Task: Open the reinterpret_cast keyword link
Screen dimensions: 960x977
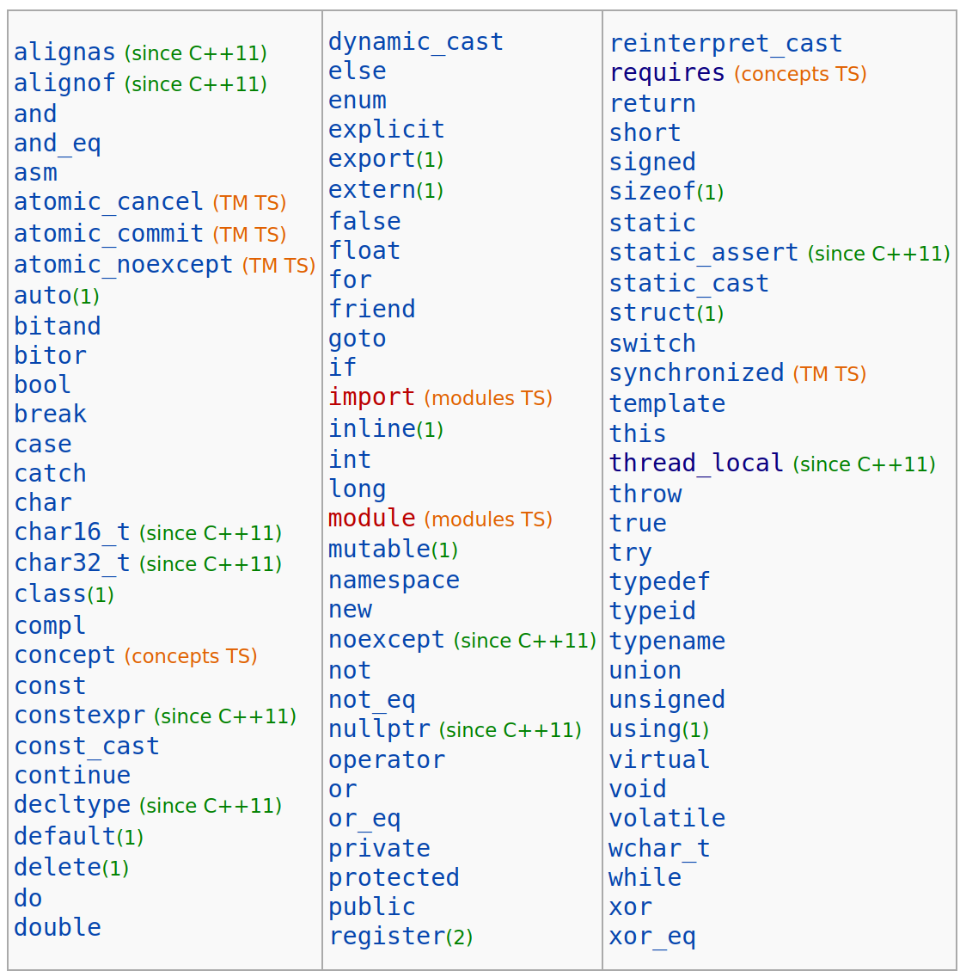Action: [725, 44]
